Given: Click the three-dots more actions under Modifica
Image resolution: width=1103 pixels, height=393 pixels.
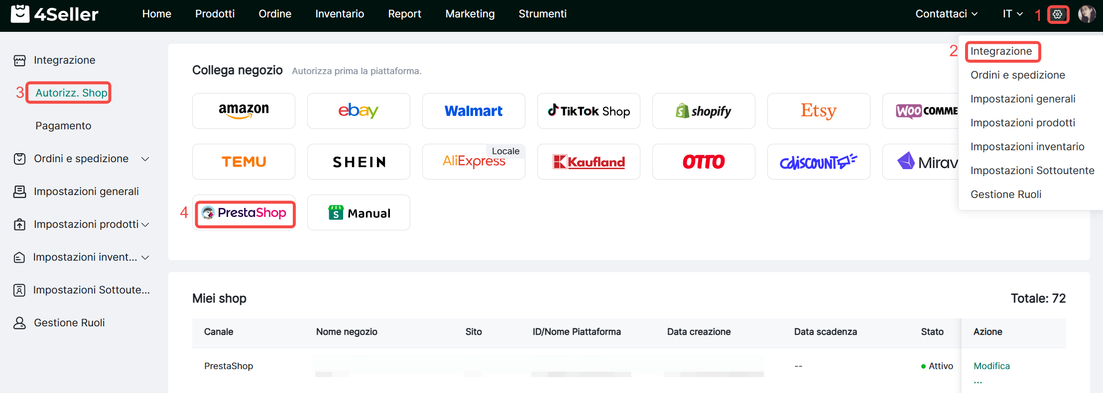Looking at the screenshot, I should [x=978, y=382].
